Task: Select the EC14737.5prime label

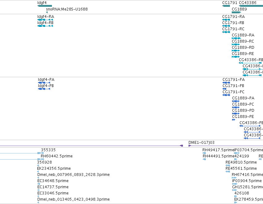Action: tap(53, 187)
